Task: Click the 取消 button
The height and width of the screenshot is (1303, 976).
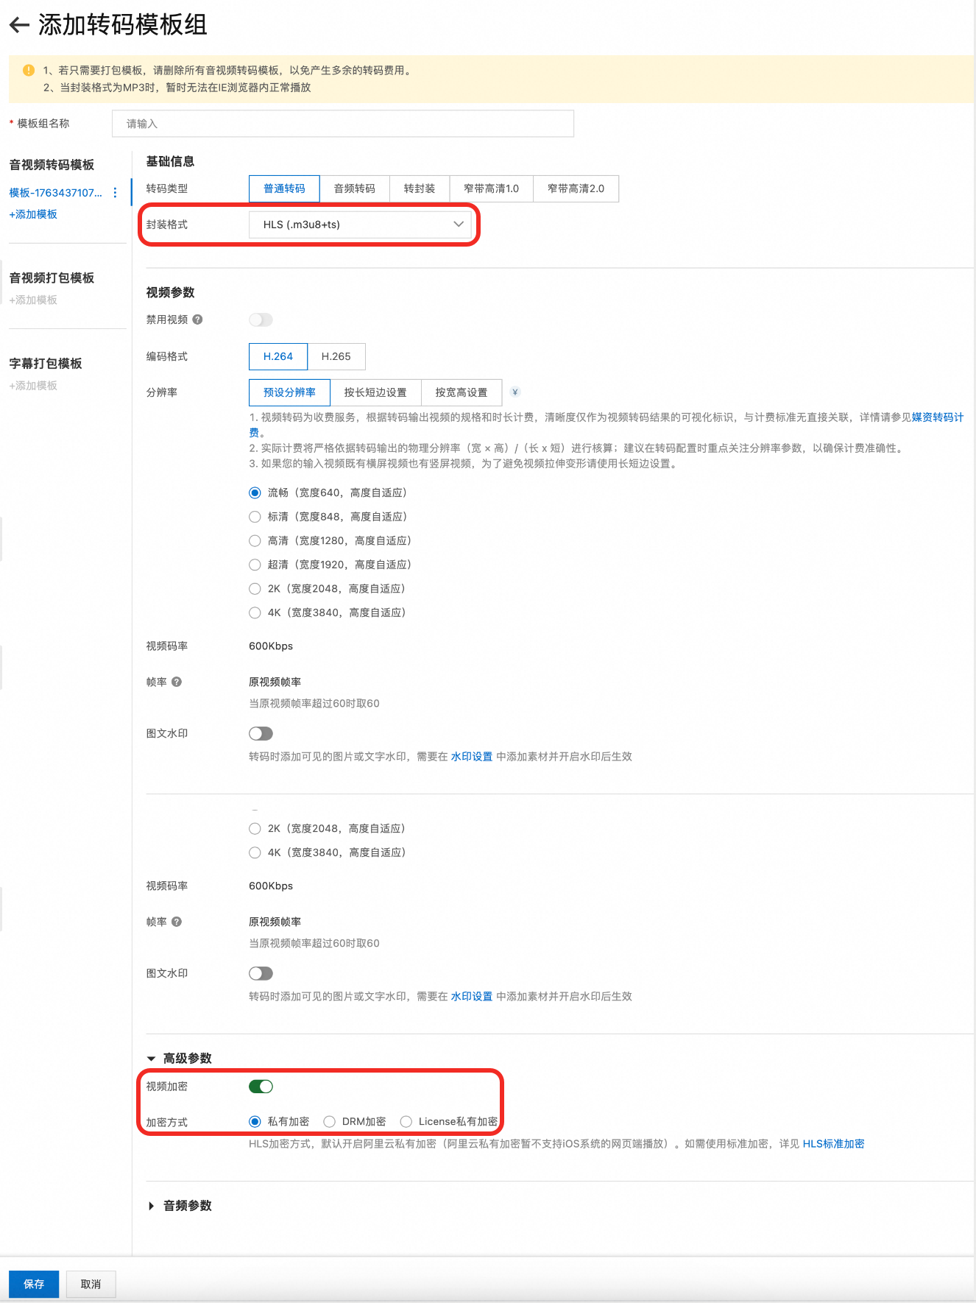Action: [91, 1284]
